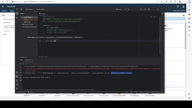Collapse the pythonProject root folder
This screenshot has height=108, width=192.
click(x=21, y=17)
